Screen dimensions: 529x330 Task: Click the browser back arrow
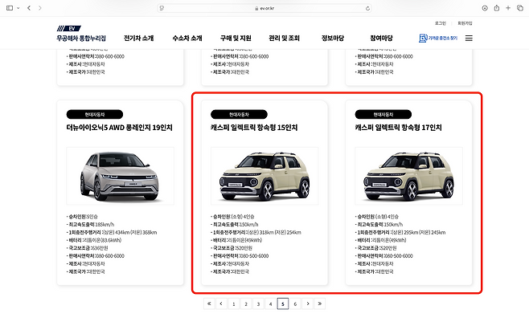click(x=29, y=7)
